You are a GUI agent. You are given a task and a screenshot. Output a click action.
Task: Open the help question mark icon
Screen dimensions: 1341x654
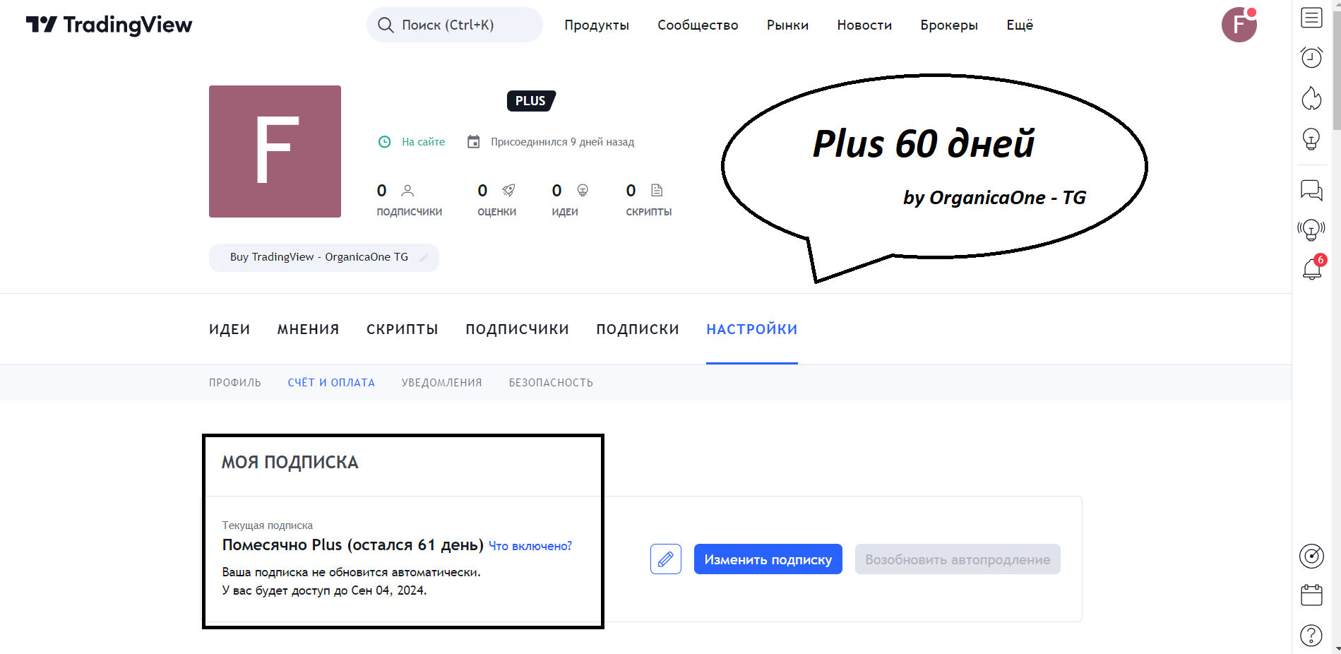pos(1311,636)
